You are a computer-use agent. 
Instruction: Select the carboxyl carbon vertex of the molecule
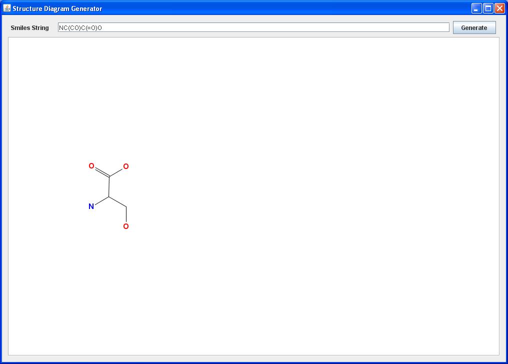click(x=109, y=176)
